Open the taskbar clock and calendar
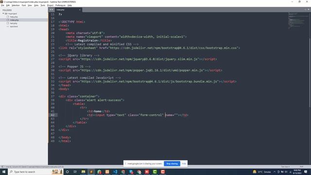 point(297,172)
